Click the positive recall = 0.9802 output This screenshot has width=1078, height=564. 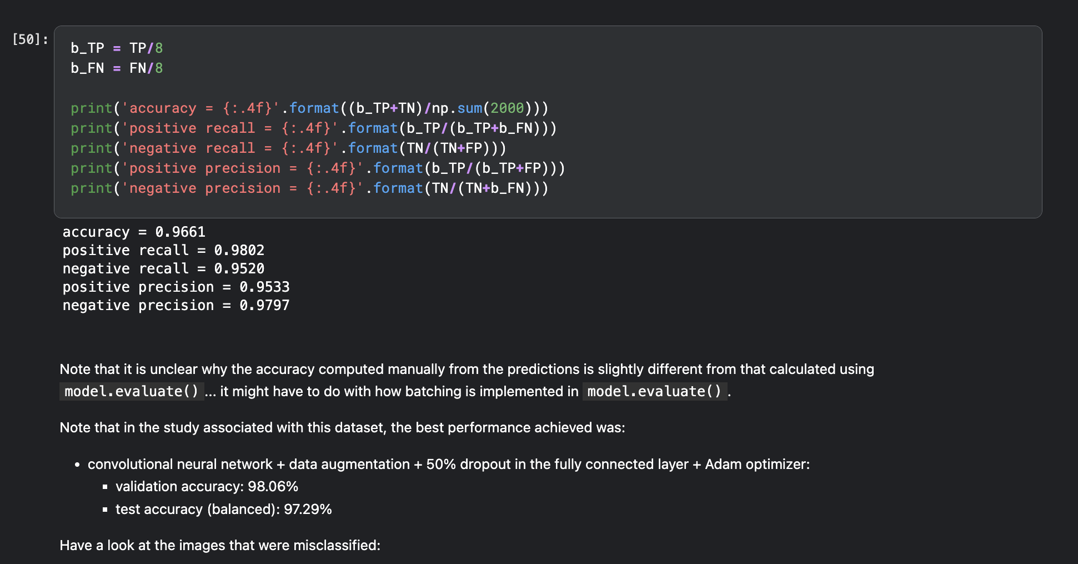point(163,250)
